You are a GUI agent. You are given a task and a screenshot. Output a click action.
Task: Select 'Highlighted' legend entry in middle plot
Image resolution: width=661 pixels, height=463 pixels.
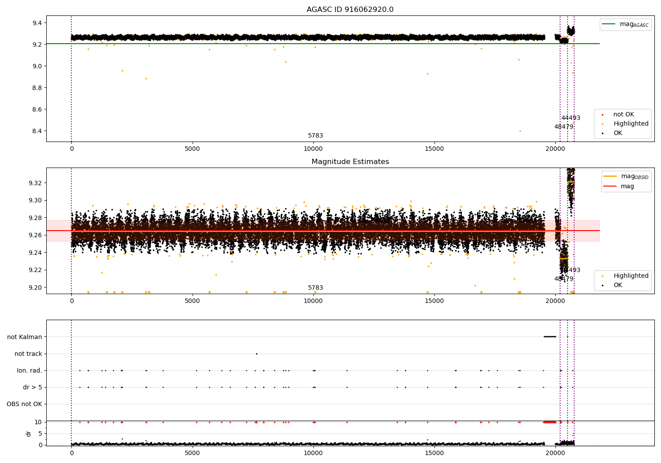point(631,276)
